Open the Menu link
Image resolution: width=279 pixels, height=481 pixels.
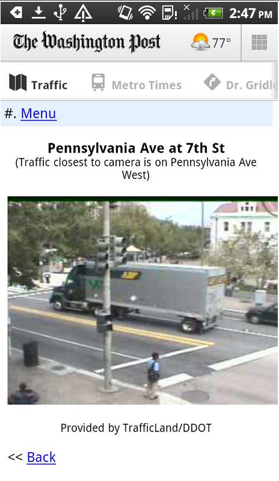coord(38,113)
